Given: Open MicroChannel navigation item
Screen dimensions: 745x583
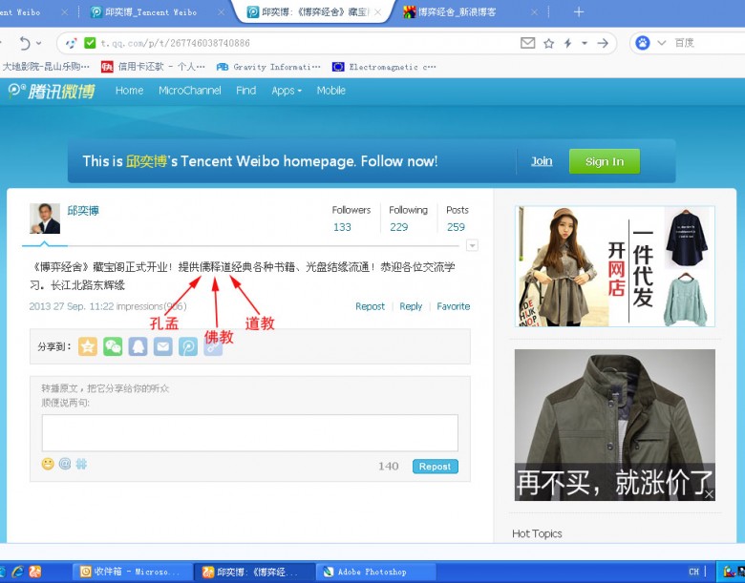Looking at the screenshot, I should pos(189,91).
